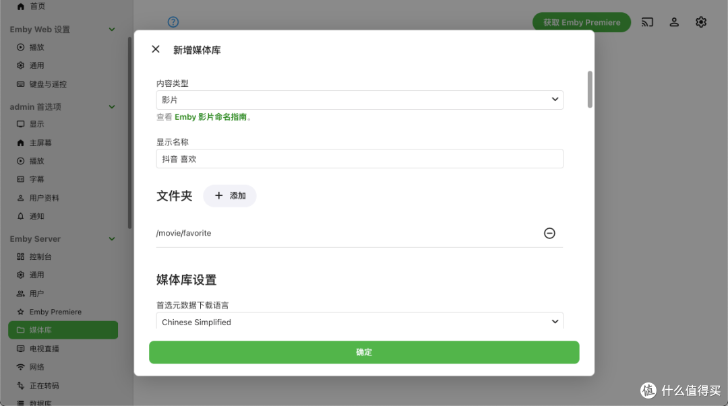
Task: Collapse the Emby Server section chevron
Action: pos(113,238)
